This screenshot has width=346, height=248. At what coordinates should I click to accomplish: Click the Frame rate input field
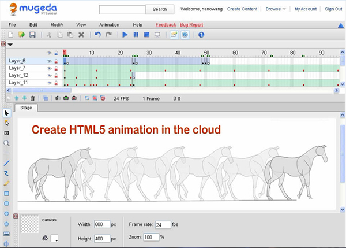(x=163, y=225)
